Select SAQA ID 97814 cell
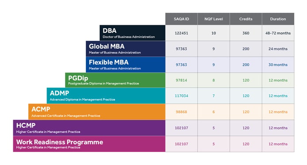 [x=181, y=80]
